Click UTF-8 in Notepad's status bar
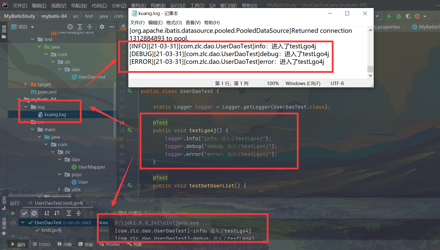This screenshot has width=440, height=250. click(337, 83)
